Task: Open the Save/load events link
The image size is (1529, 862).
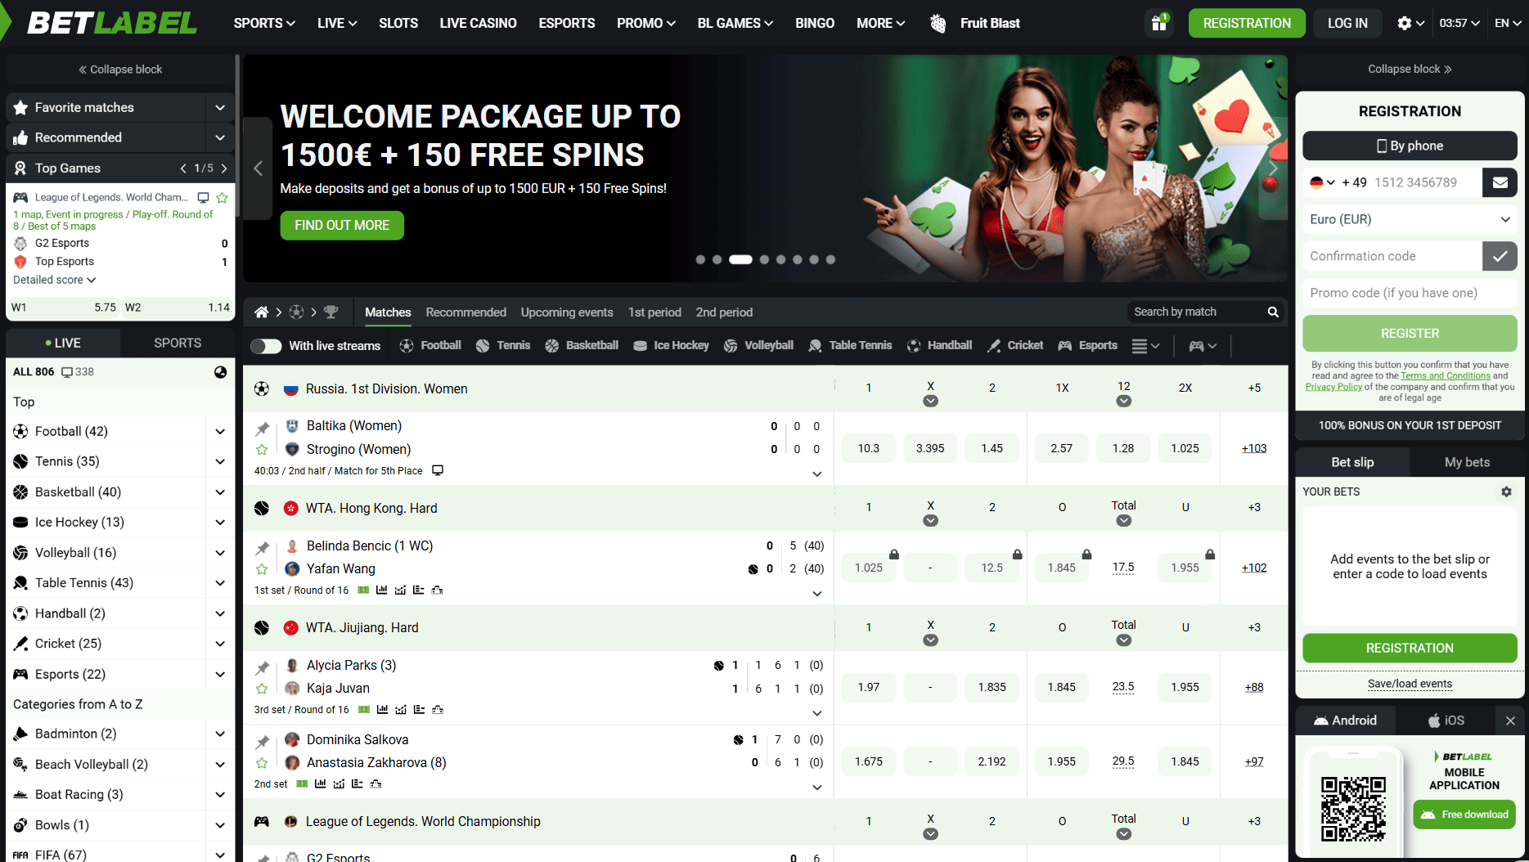Action: click(1410, 684)
